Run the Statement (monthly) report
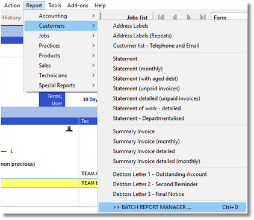254x220 pixels. coord(172,69)
